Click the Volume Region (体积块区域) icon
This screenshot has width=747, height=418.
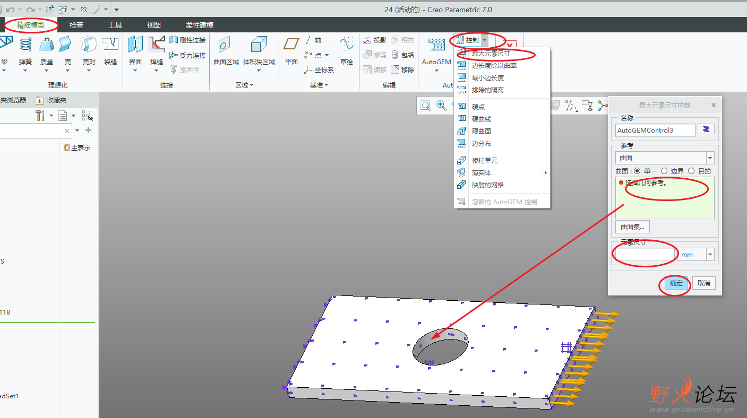(x=259, y=45)
